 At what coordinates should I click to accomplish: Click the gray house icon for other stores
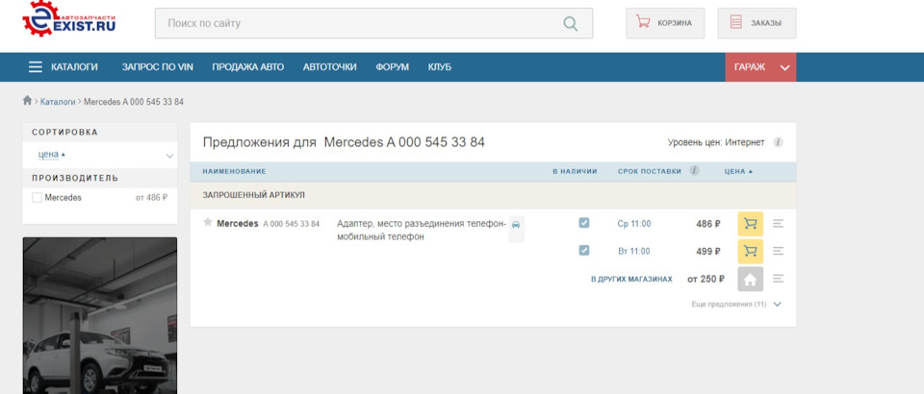pyautogui.click(x=750, y=280)
